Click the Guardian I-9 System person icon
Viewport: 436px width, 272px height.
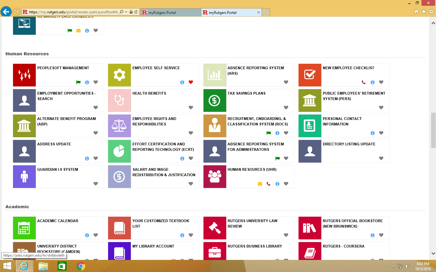pyautogui.click(x=24, y=176)
